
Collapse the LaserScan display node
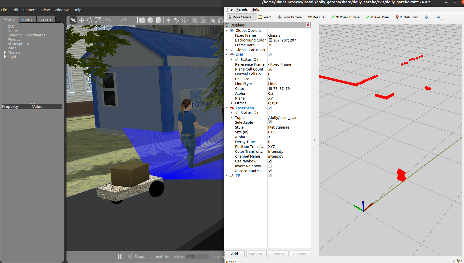pos(227,108)
